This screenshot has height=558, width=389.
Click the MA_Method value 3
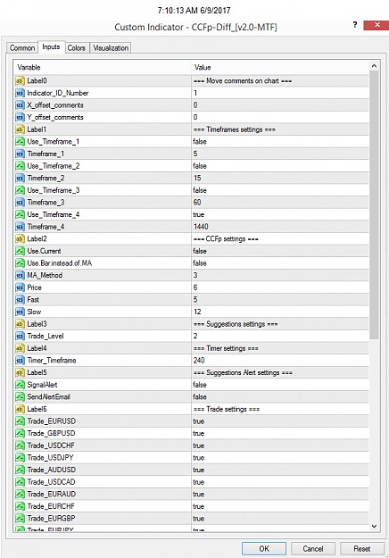(195, 275)
